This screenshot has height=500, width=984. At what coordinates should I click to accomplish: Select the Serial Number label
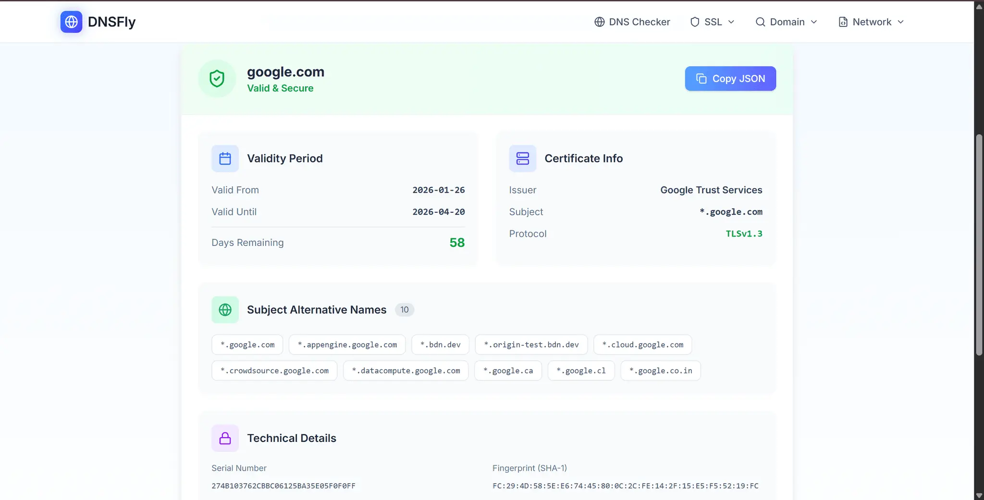click(x=239, y=468)
